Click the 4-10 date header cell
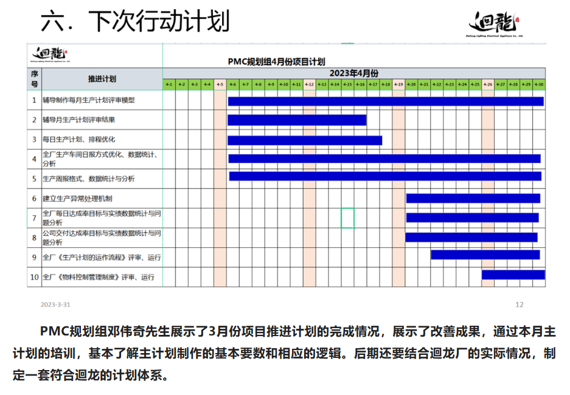This screenshot has height=395, width=570. point(284,84)
